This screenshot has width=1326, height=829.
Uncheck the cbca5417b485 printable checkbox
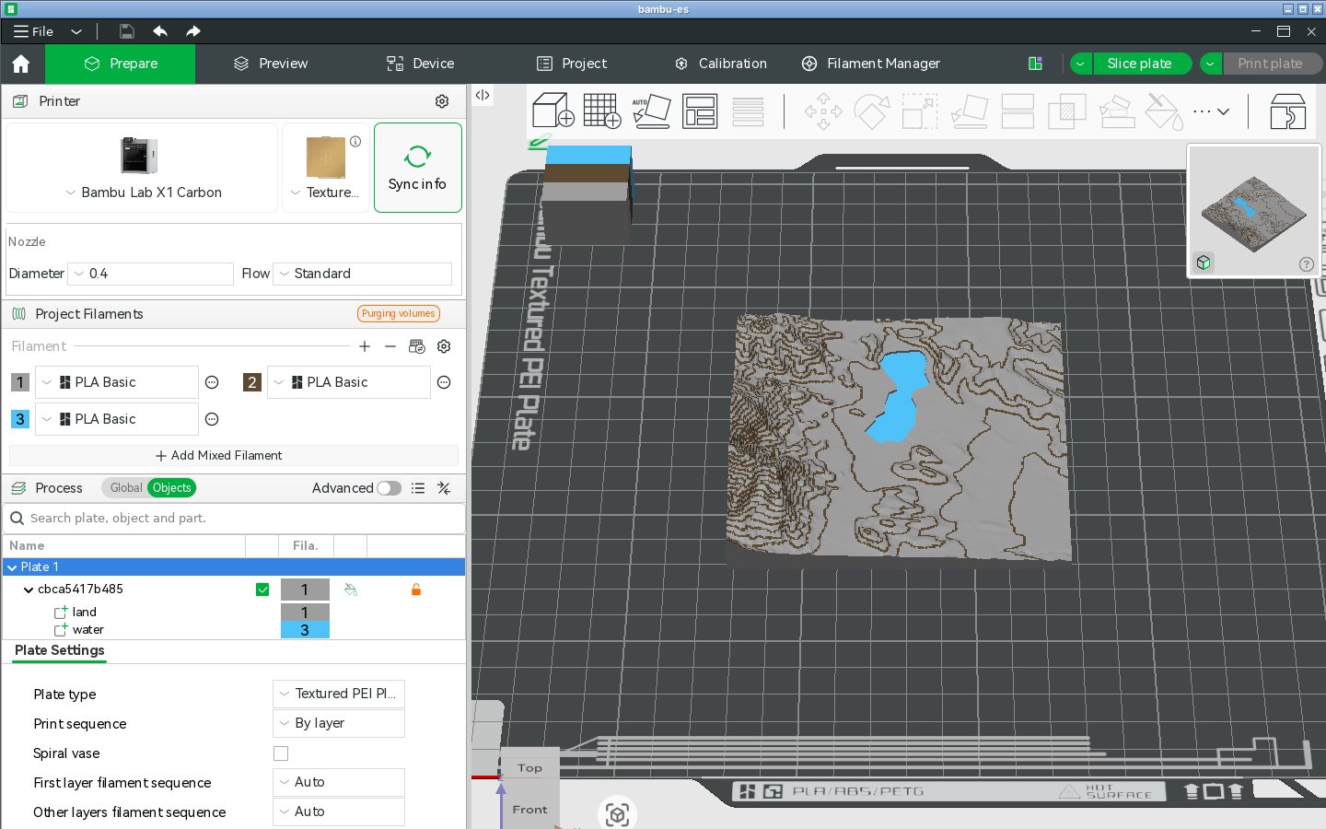coord(262,590)
